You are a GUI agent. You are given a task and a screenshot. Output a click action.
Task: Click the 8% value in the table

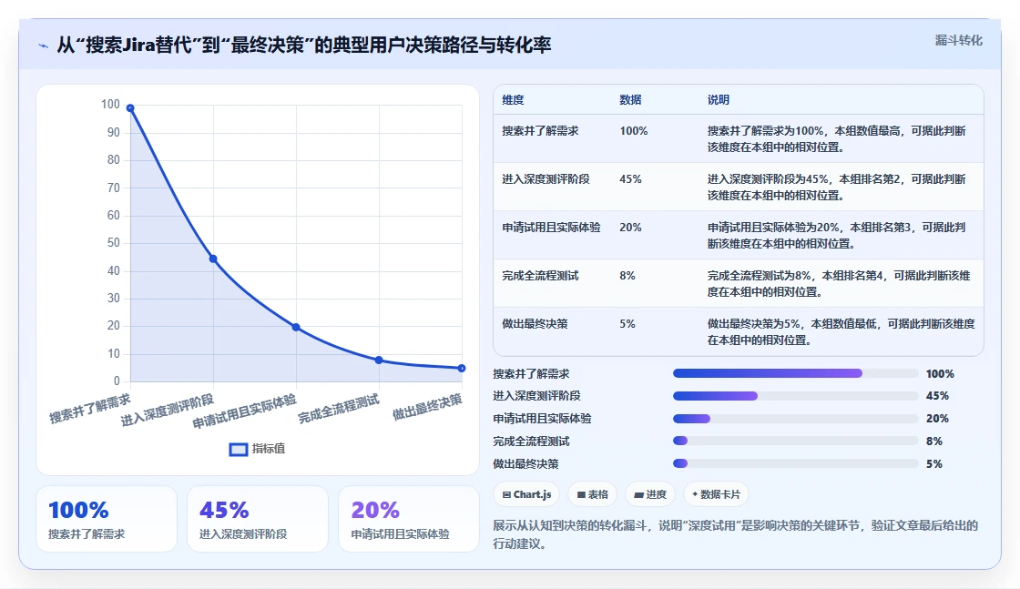point(627,276)
